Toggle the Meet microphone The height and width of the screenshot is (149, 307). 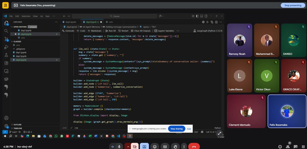tap(119, 146)
